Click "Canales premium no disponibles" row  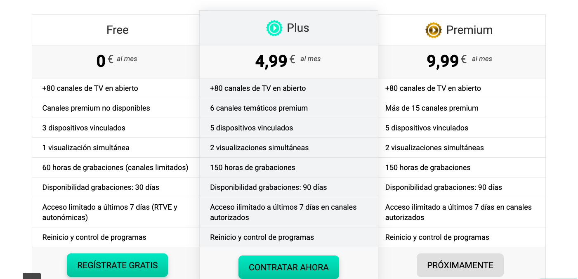(x=96, y=108)
